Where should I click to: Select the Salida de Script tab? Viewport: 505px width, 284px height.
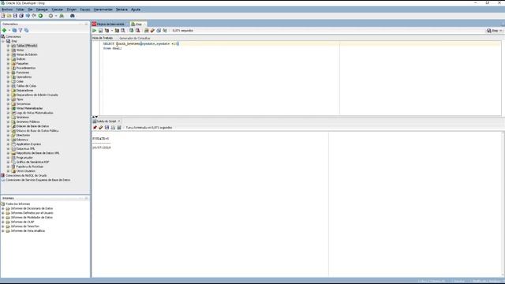pyautogui.click(x=106, y=121)
